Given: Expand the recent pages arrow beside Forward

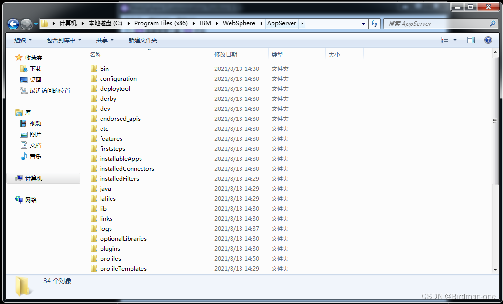Looking at the screenshot, I should (x=36, y=24).
